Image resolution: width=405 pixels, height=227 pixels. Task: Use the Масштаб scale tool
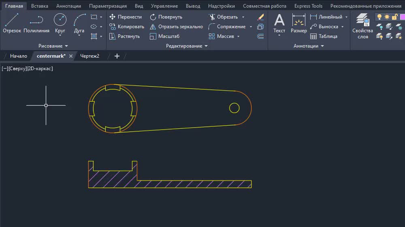[x=164, y=36]
